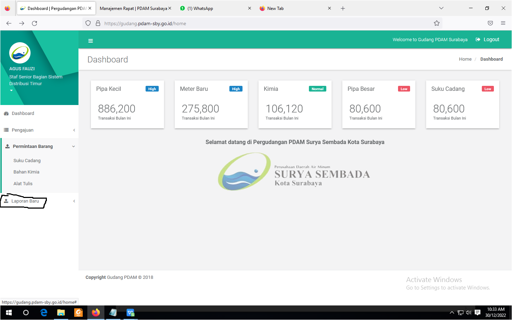This screenshot has width=512, height=320.
Task: Open the Firefox application menu
Action: point(503,23)
